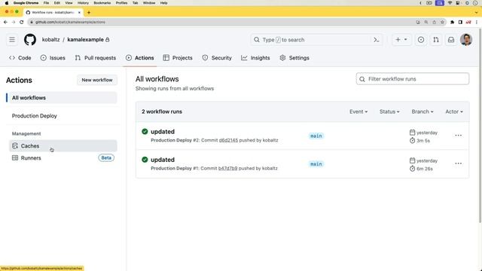Open the updated run for Production Deploy #2
482x271 pixels.
163,132
